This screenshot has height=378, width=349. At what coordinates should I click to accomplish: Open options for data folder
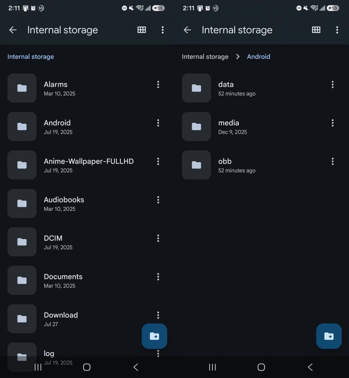333,85
